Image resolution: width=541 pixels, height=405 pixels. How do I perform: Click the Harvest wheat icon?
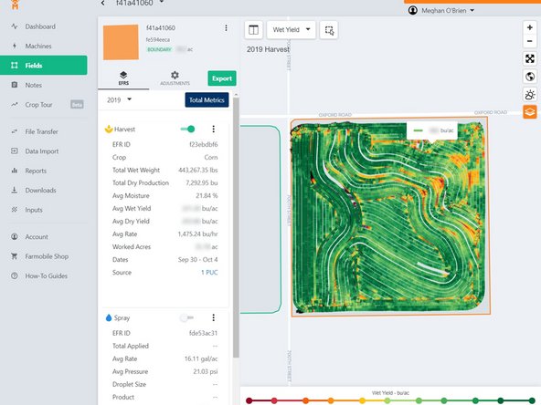[109, 130]
